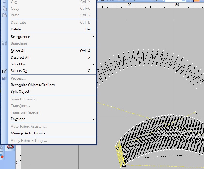
Task: Click the -50 mark on the horizontal ruler
Action: pos(177,5)
